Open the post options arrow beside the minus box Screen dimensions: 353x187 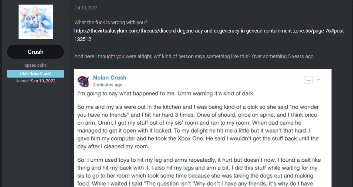(319, 80)
